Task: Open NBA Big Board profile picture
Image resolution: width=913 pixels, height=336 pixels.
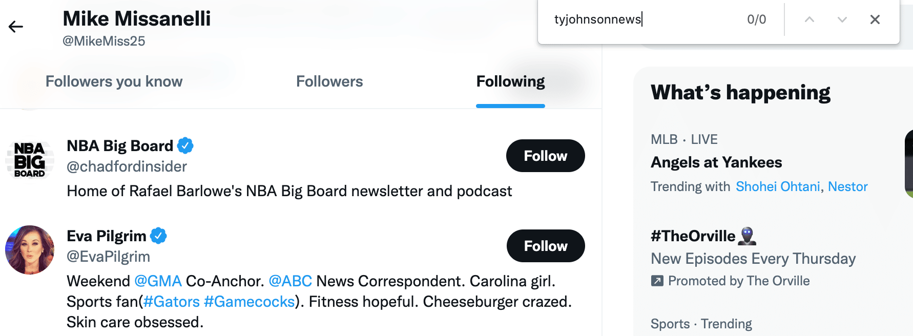Action: [x=30, y=160]
